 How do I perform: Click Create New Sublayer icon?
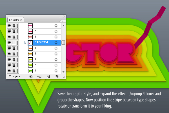click(39, 77)
